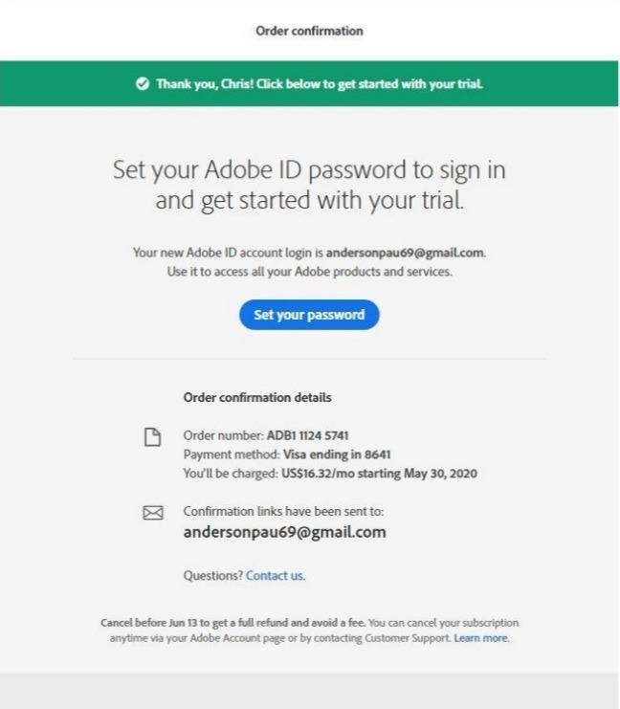620x709 pixels.
Task: Click the Set your password button
Action: 309,315
